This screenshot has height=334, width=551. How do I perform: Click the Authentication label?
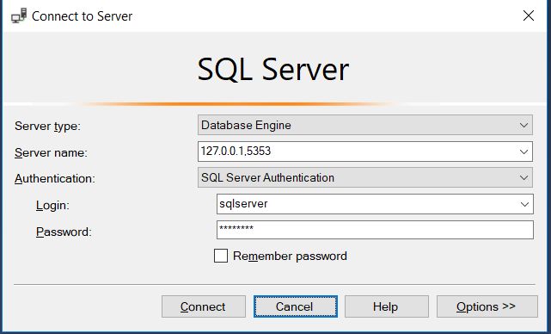coord(55,179)
